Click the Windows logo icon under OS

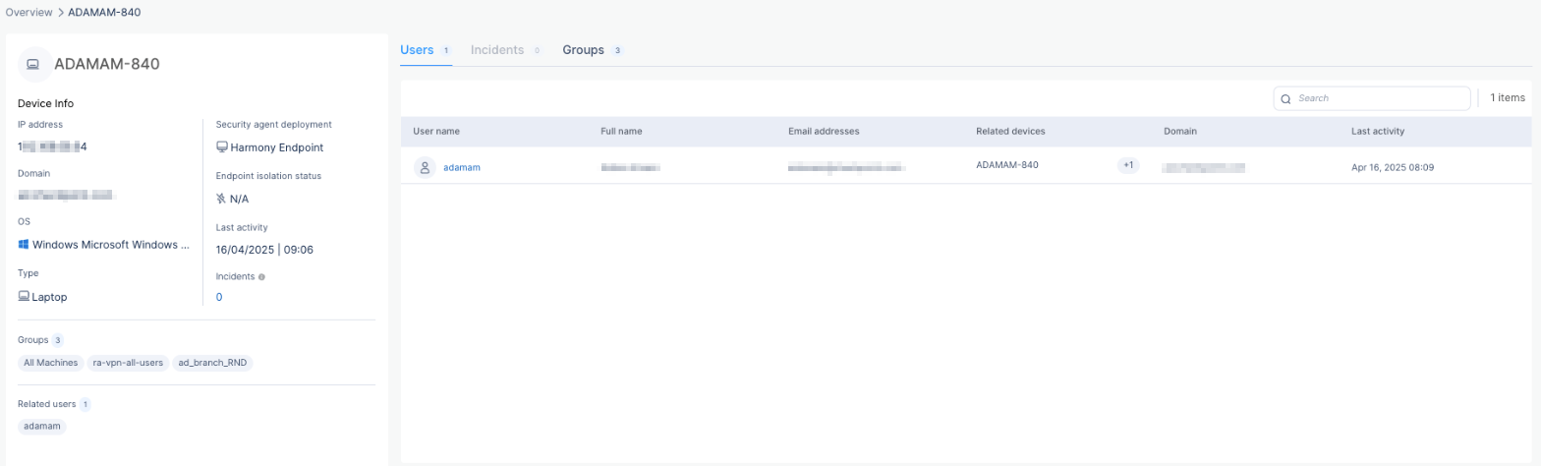tap(24, 245)
